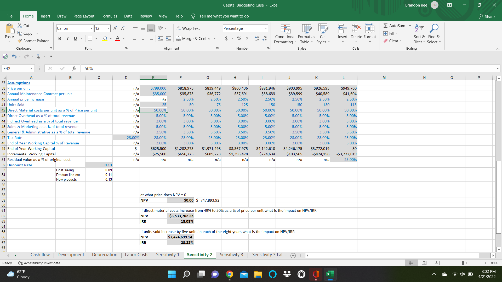
Task: Click the Share button
Action: point(487,16)
